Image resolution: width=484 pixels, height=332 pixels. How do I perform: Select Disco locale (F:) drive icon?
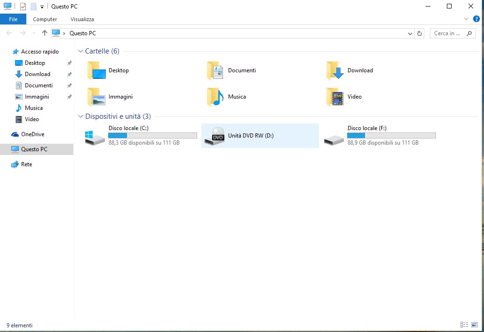pyautogui.click(x=333, y=139)
